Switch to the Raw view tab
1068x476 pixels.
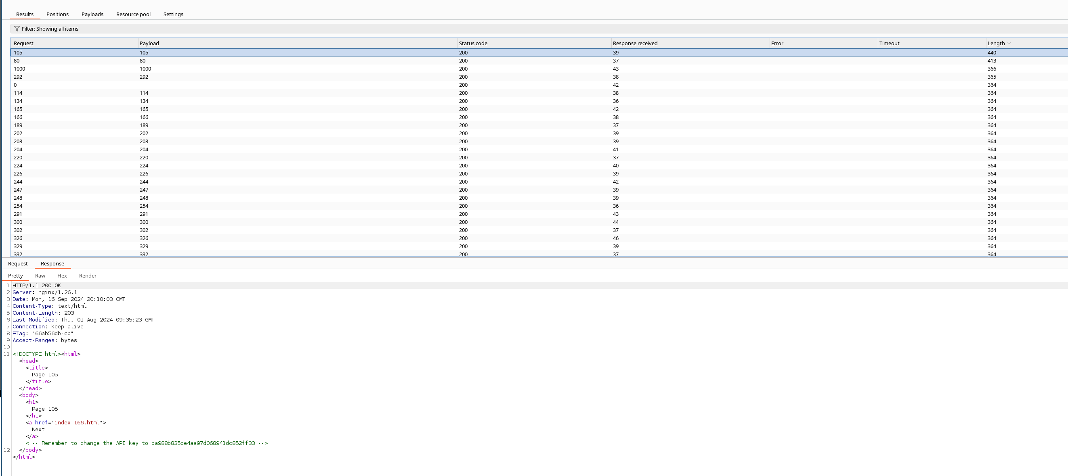tap(40, 276)
